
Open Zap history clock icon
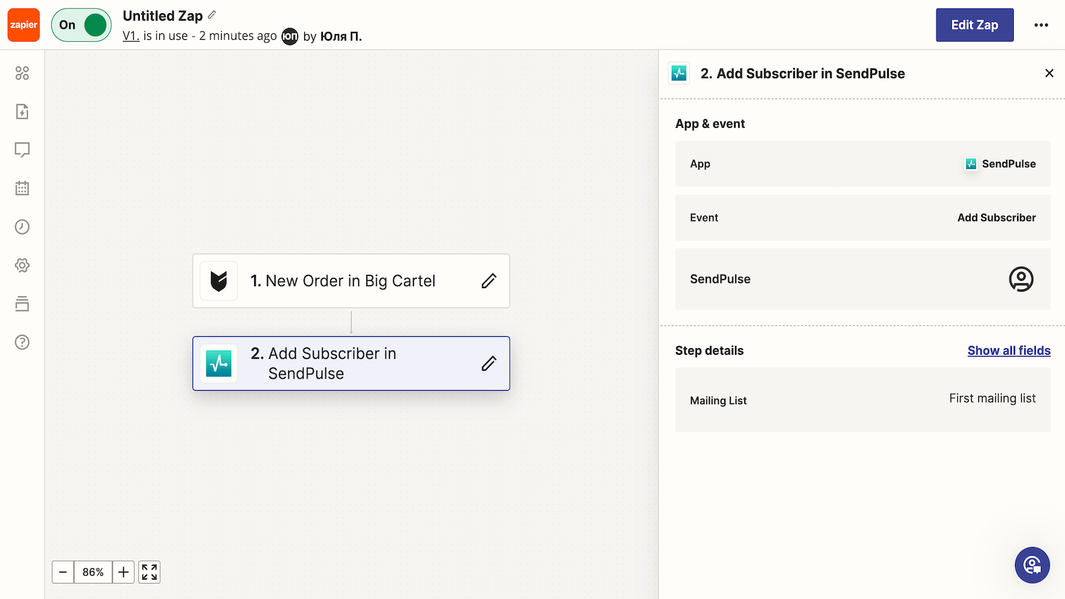tap(22, 227)
